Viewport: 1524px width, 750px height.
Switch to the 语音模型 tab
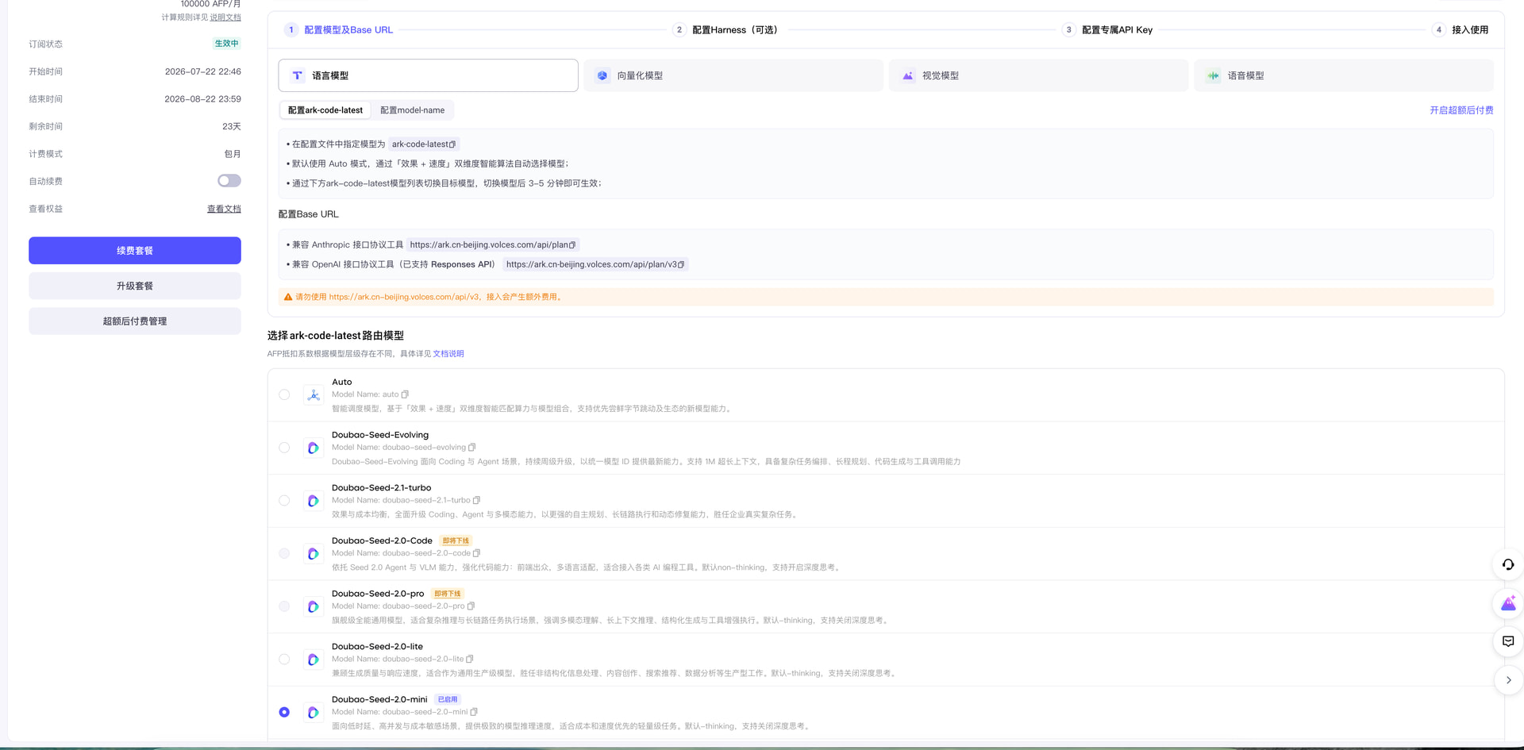(1344, 75)
